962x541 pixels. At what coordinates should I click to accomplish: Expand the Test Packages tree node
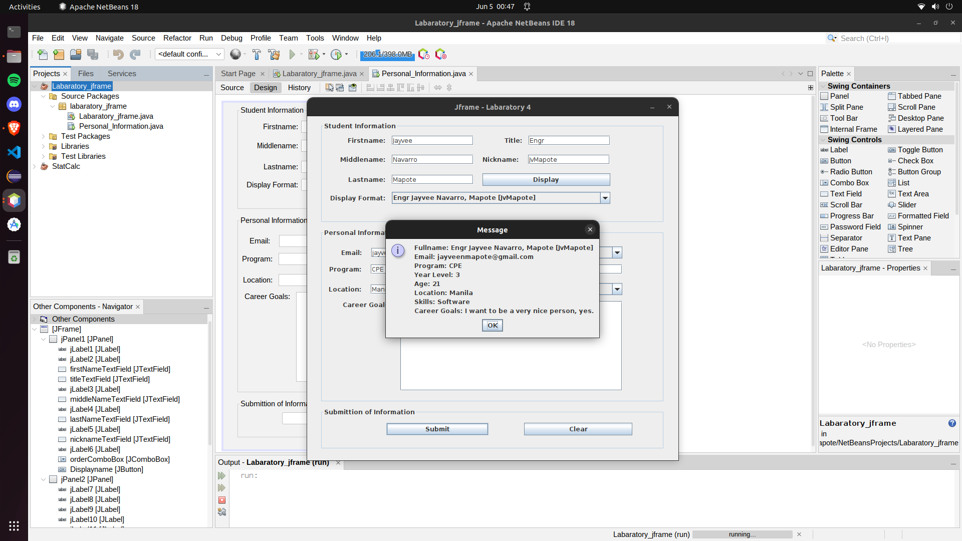43,136
